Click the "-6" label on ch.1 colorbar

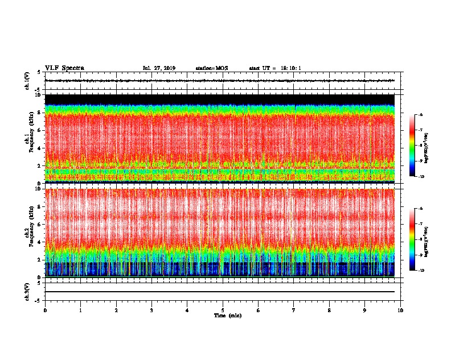tap(420, 115)
